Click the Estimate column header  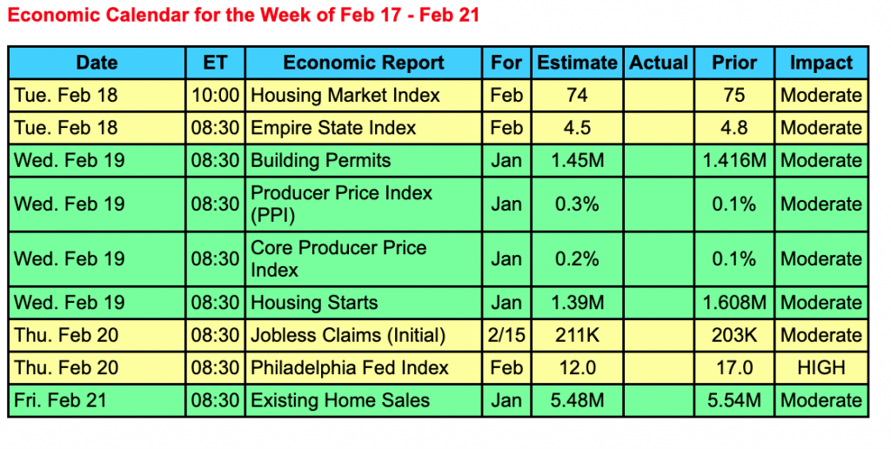pyautogui.click(x=577, y=63)
